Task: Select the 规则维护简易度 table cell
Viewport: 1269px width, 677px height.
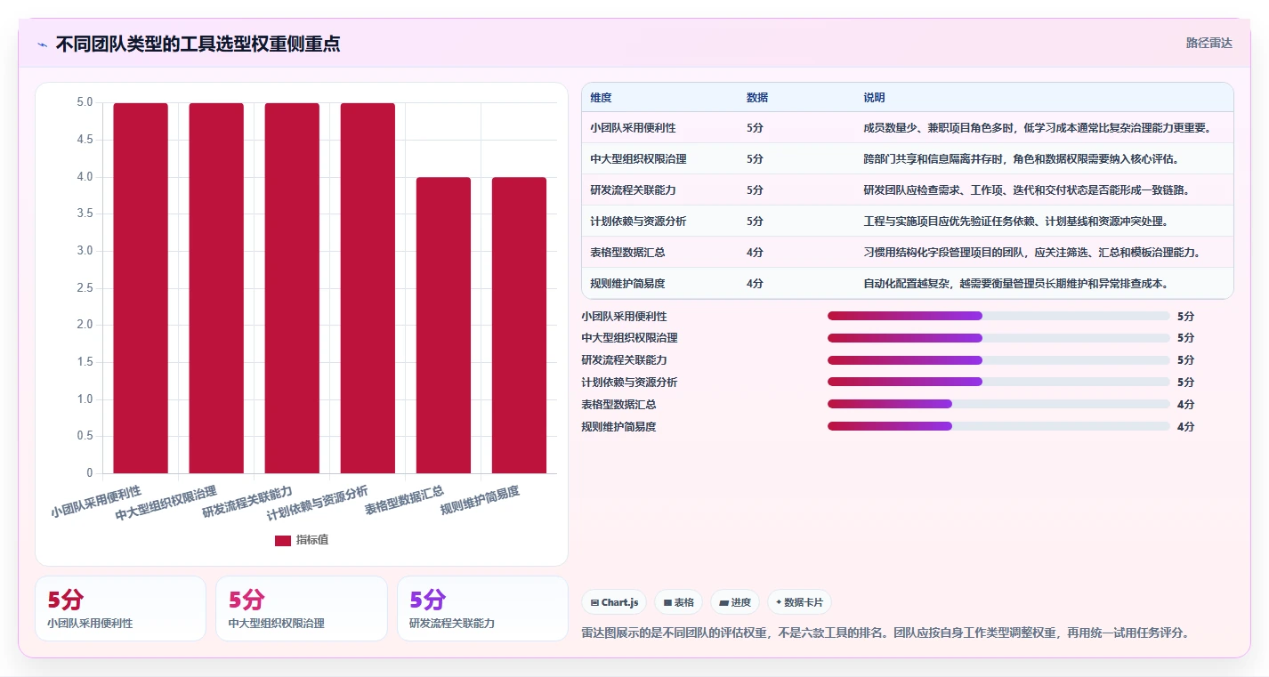Action: tap(627, 283)
